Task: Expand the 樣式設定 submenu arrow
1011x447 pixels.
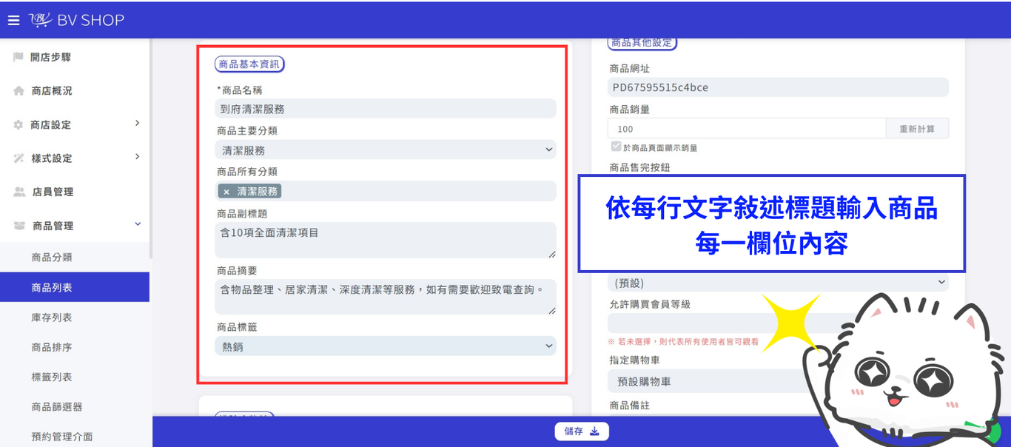Action: click(x=137, y=157)
